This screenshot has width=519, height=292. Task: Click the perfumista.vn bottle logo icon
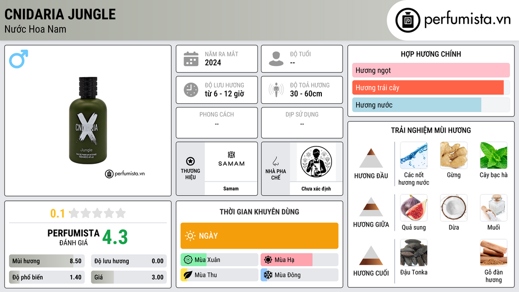407,20
